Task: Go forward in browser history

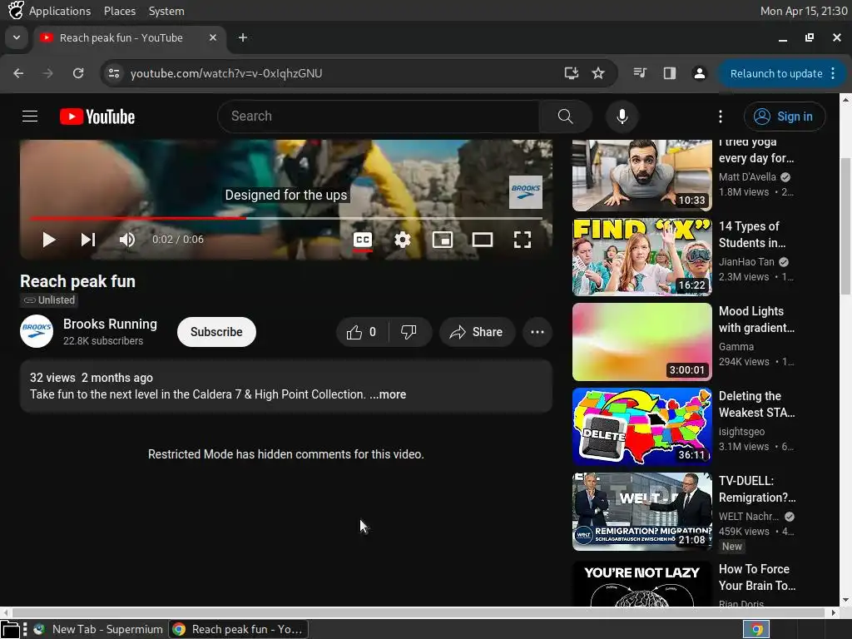Action: coord(47,73)
